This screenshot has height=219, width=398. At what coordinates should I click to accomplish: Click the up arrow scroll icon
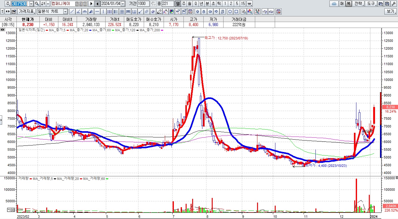coord(2,11)
